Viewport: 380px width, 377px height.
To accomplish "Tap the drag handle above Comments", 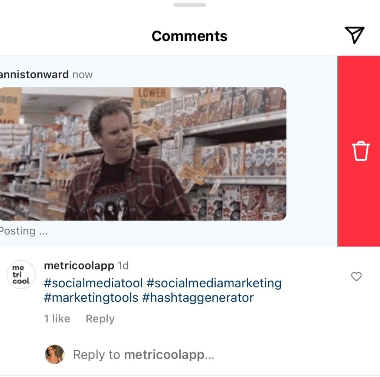I will (190, 5).
